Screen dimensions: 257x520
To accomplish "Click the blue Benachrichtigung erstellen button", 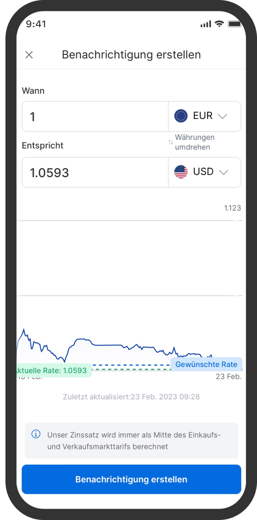I will point(131,479).
